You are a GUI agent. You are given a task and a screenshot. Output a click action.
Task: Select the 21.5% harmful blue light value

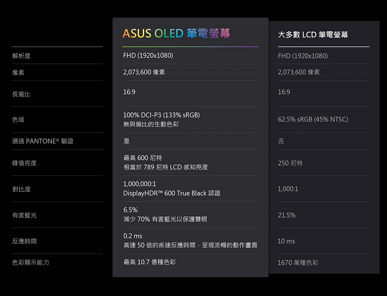click(x=286, y=215)
